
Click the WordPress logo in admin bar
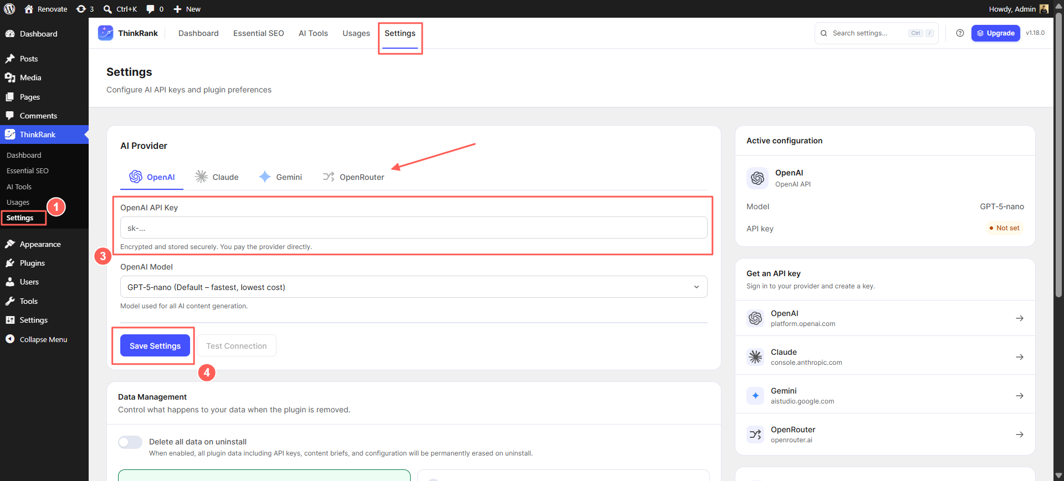point(9,9)
